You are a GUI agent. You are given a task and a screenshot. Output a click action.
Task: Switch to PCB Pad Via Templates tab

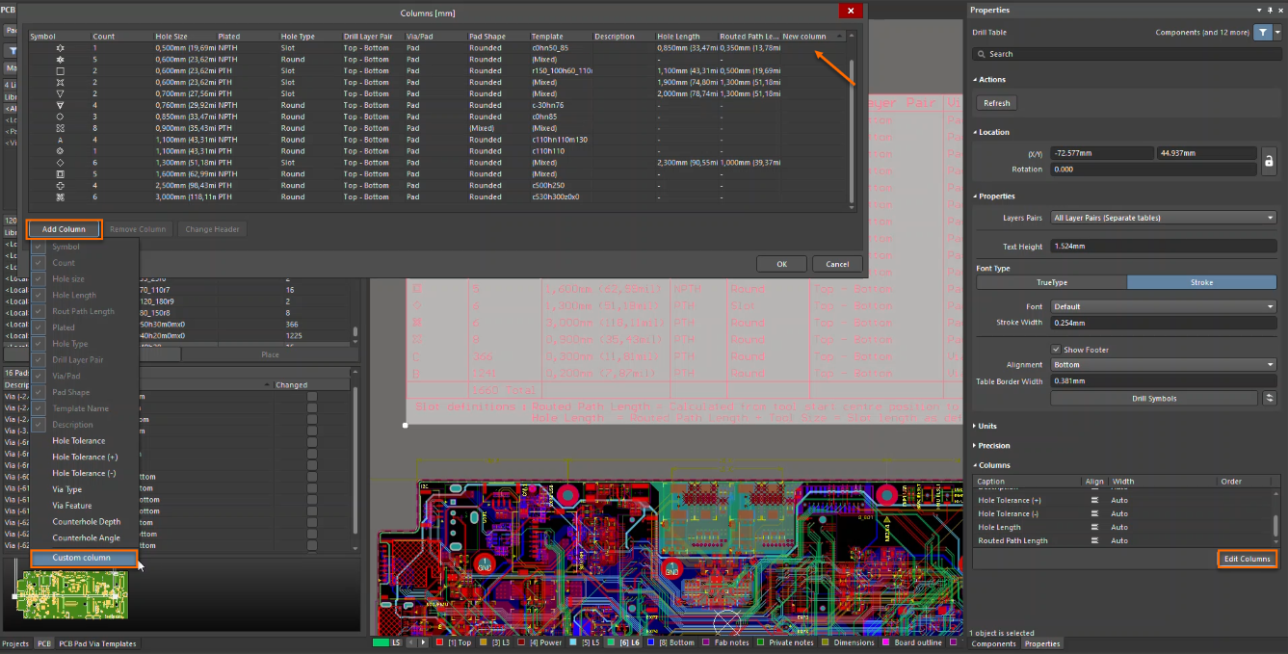click(x=97, y=643)
